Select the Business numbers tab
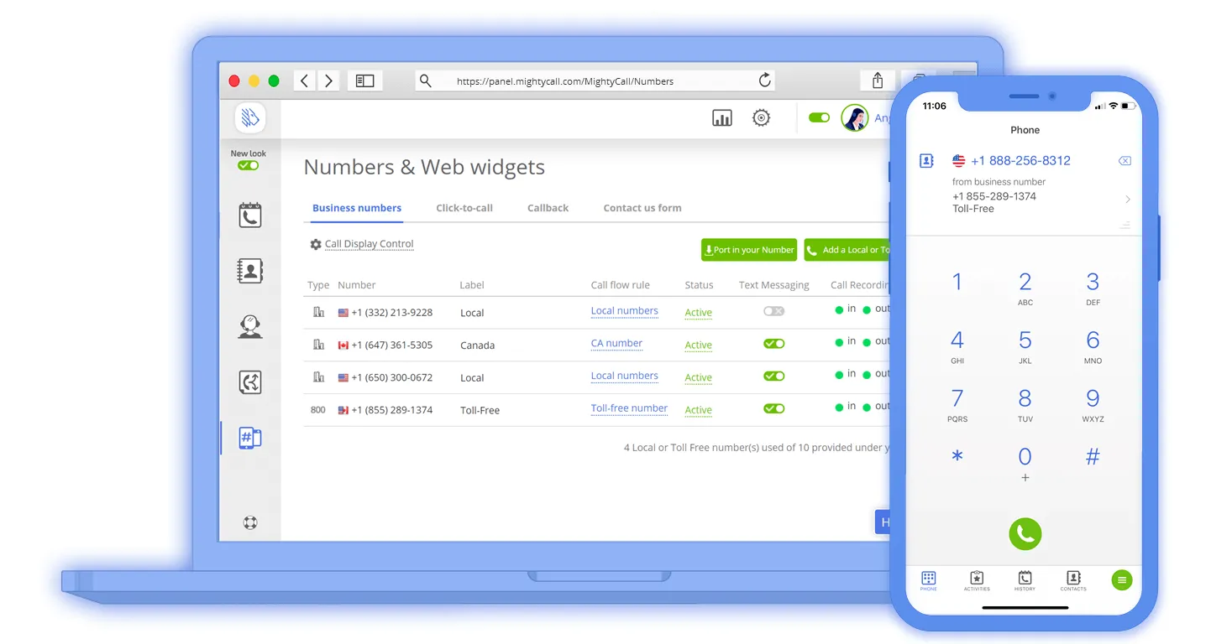 pyautogui.click(x=357, y=208)
